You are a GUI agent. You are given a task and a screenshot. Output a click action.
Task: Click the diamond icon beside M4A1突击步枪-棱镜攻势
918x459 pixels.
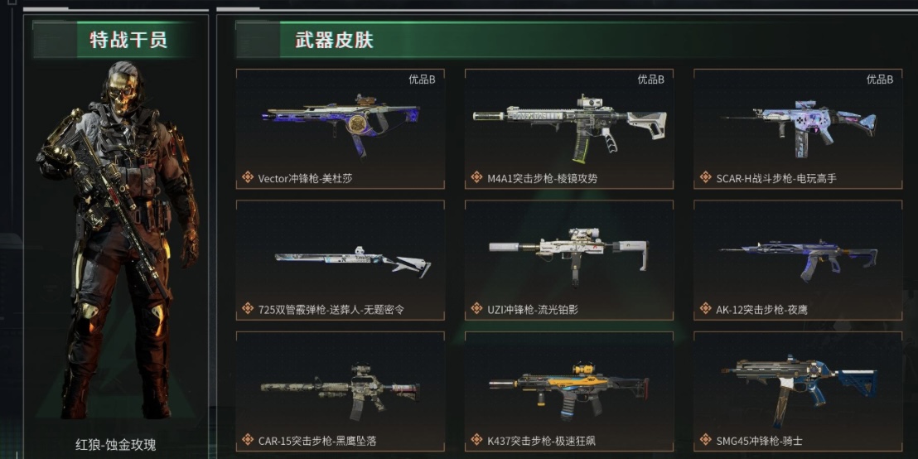(477, 176)
